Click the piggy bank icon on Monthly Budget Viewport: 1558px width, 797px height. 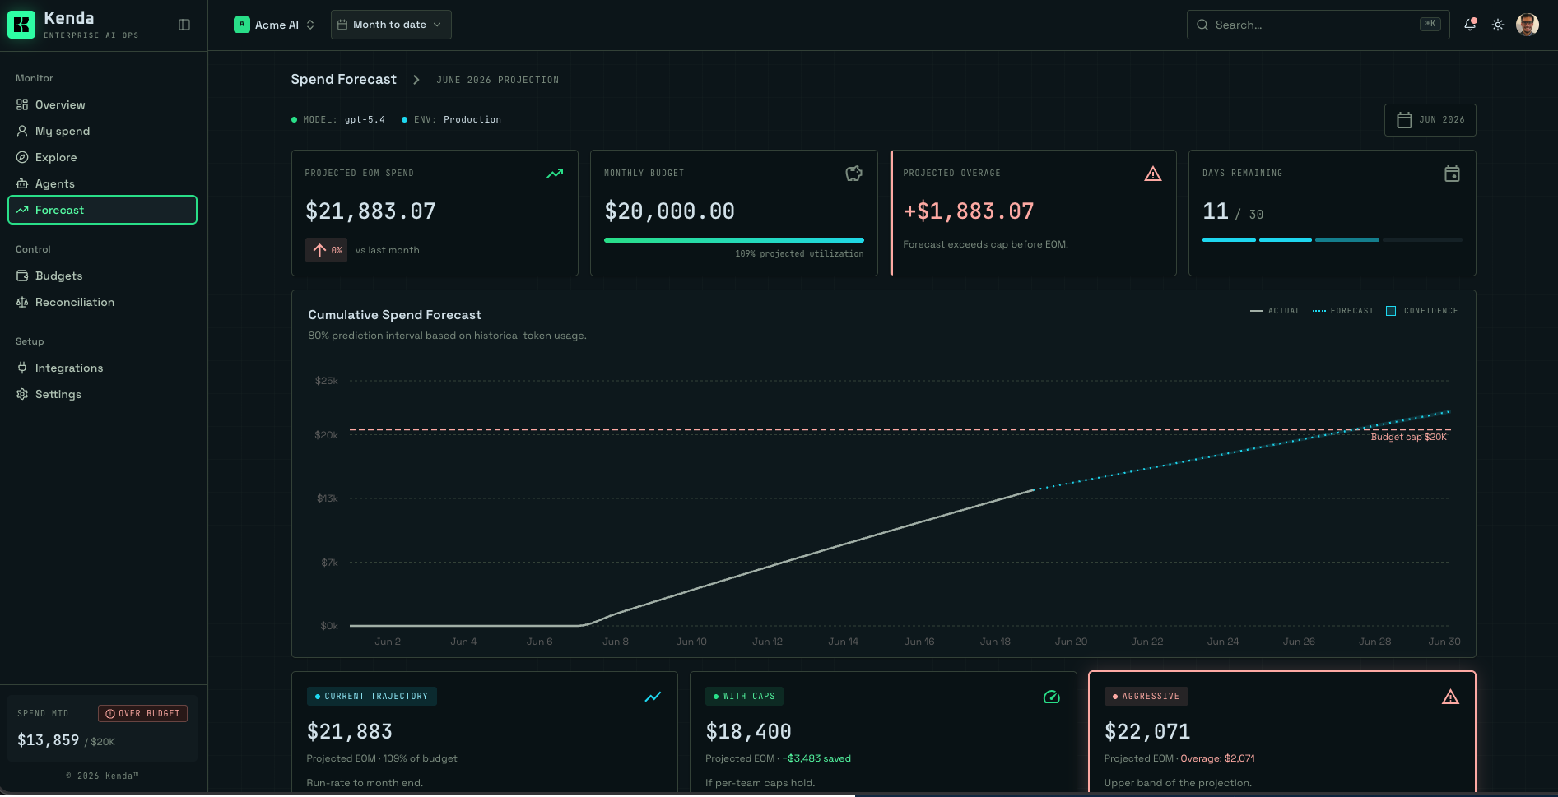(854, 174)
